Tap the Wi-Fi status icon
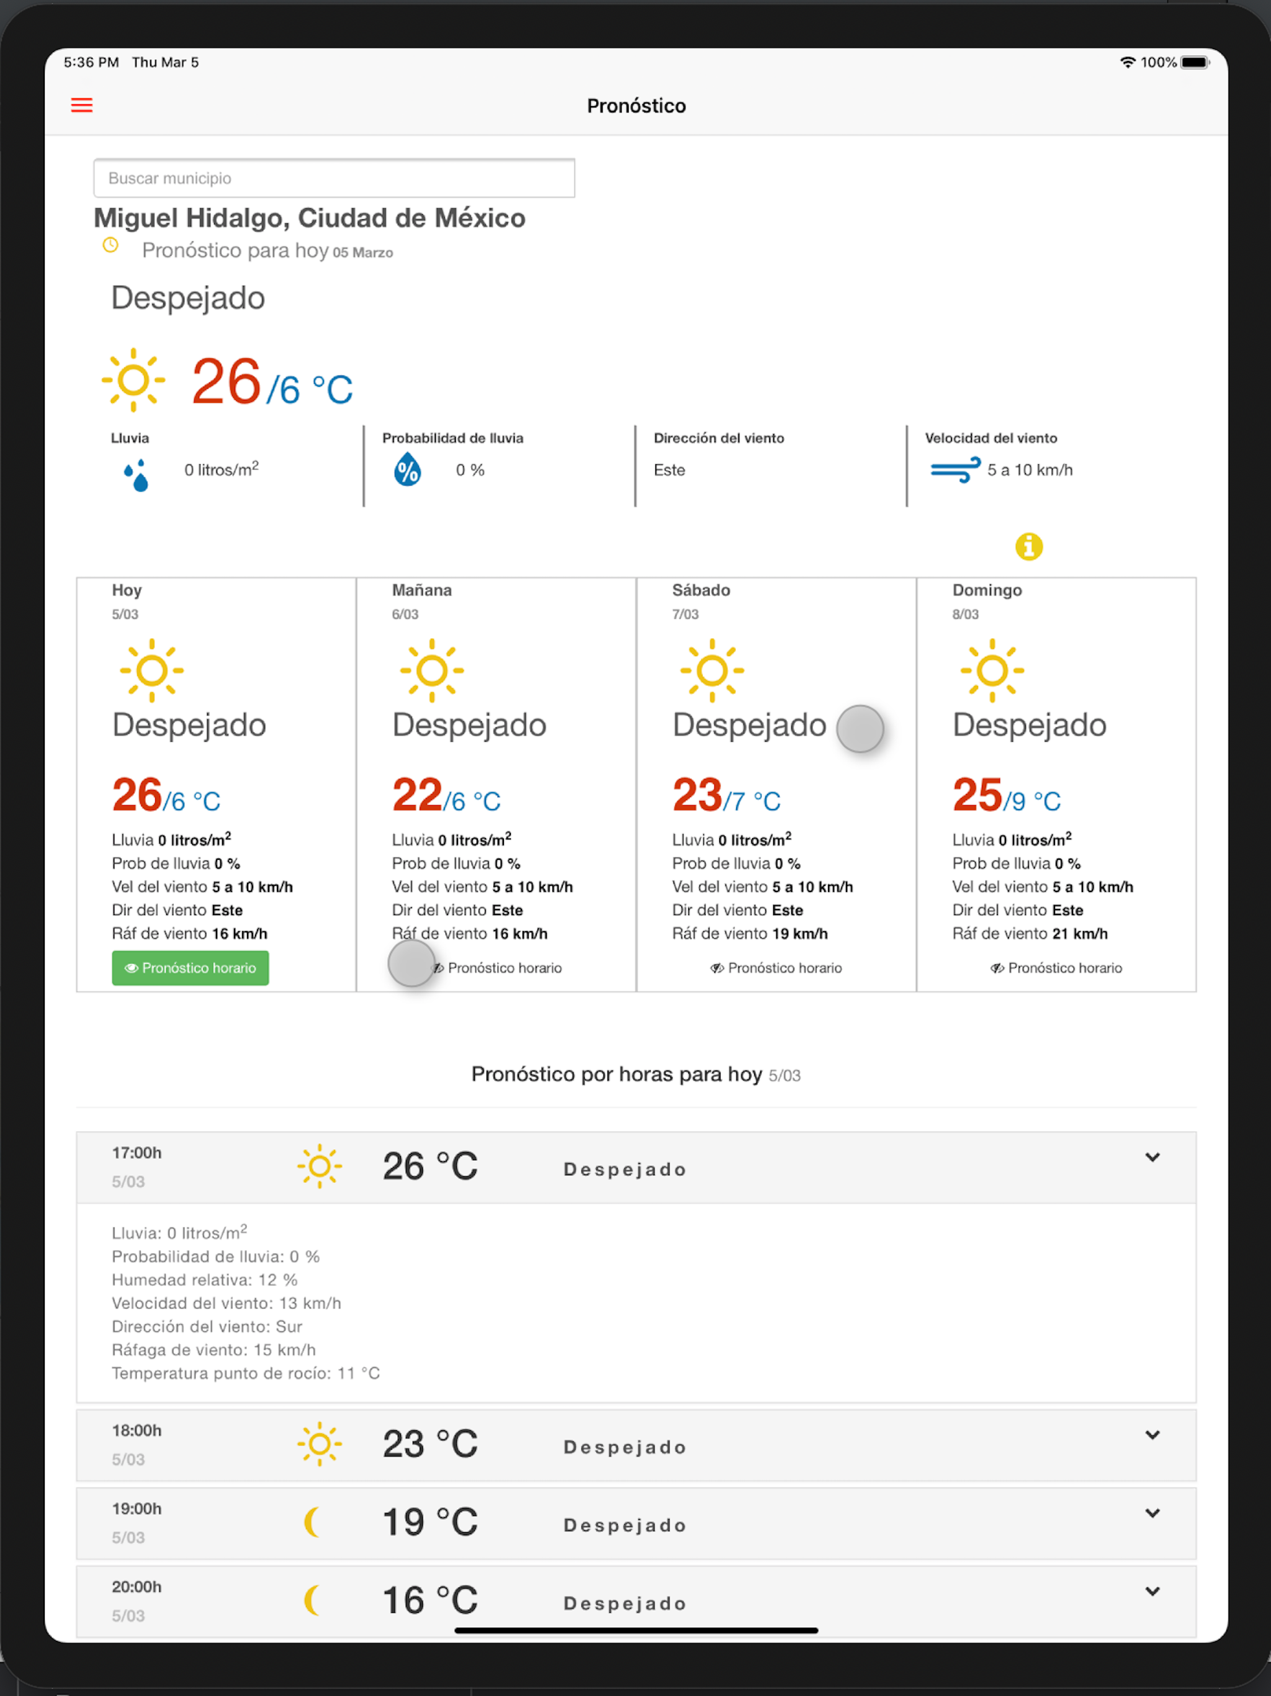1271x1696 pixels. click(x=1127, y=62)
